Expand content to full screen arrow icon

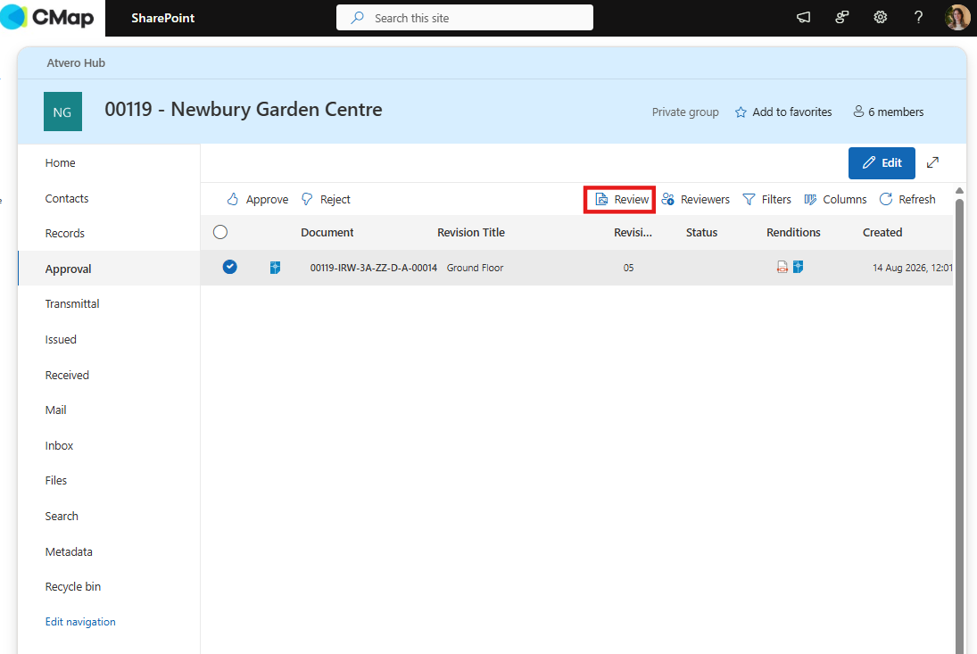932,162
